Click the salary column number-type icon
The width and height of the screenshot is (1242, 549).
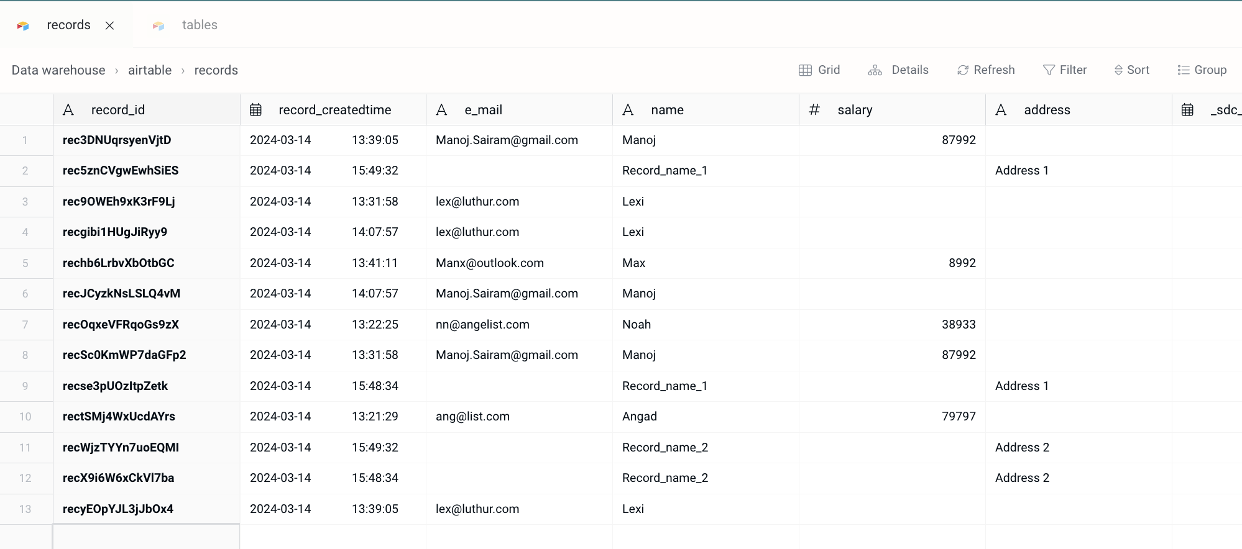(814, 110)
